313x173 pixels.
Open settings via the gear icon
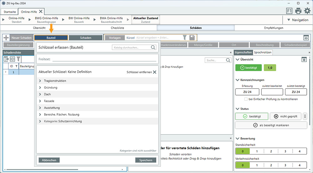tap(307, 11)
